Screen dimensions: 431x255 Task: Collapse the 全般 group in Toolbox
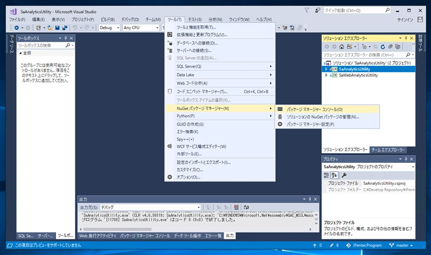(20, 53)
